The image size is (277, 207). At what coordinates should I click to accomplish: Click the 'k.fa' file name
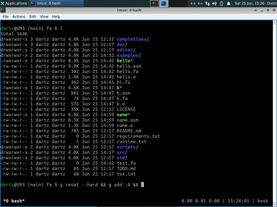click(122, 98)
